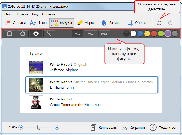Screen dimensions: 182x135
Task: Undo the last action
Action: (x=159, y=23)
